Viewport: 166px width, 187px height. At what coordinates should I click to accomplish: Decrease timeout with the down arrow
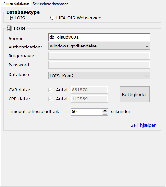105,113
